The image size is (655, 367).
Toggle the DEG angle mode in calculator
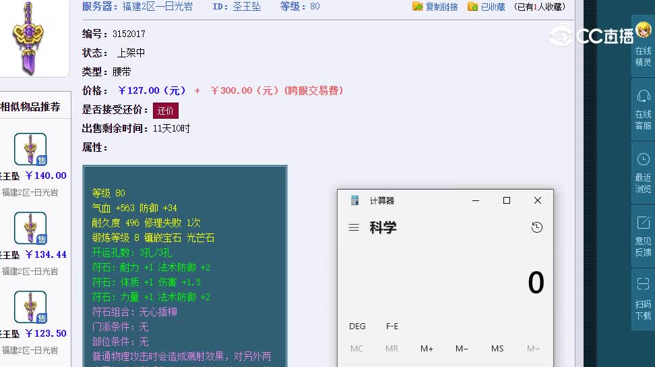[357, 326]
